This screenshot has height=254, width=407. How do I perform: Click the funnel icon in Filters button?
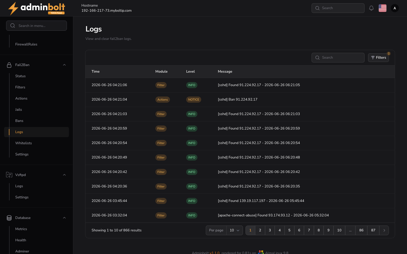pos(373,58)
